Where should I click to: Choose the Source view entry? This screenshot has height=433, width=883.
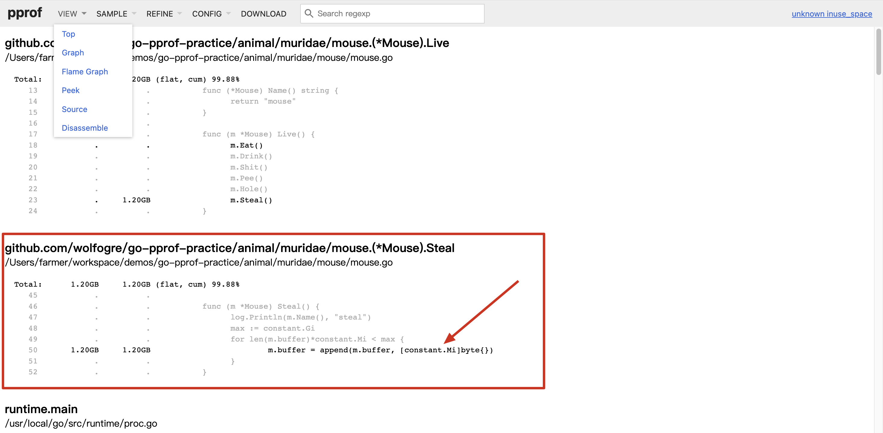click(74, 109)
